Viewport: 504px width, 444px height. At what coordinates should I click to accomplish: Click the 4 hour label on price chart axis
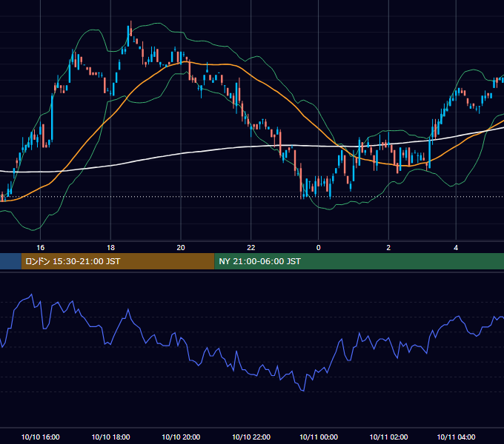point(456,248)
